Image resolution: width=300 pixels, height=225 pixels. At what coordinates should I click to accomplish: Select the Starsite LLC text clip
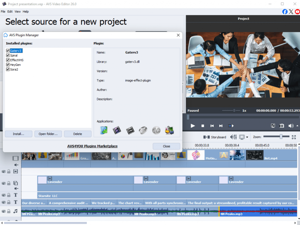pos(167,196)
